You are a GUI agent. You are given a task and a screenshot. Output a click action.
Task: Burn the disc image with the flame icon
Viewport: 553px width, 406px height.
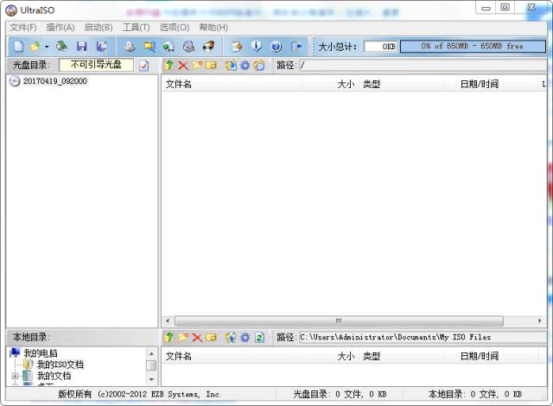[x=208, y=46]
